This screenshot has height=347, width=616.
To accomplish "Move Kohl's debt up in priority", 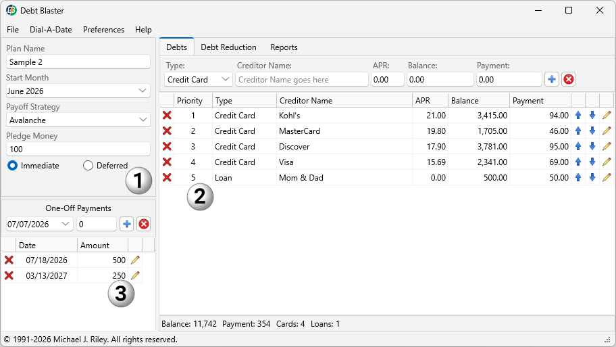I will [578, 115].
